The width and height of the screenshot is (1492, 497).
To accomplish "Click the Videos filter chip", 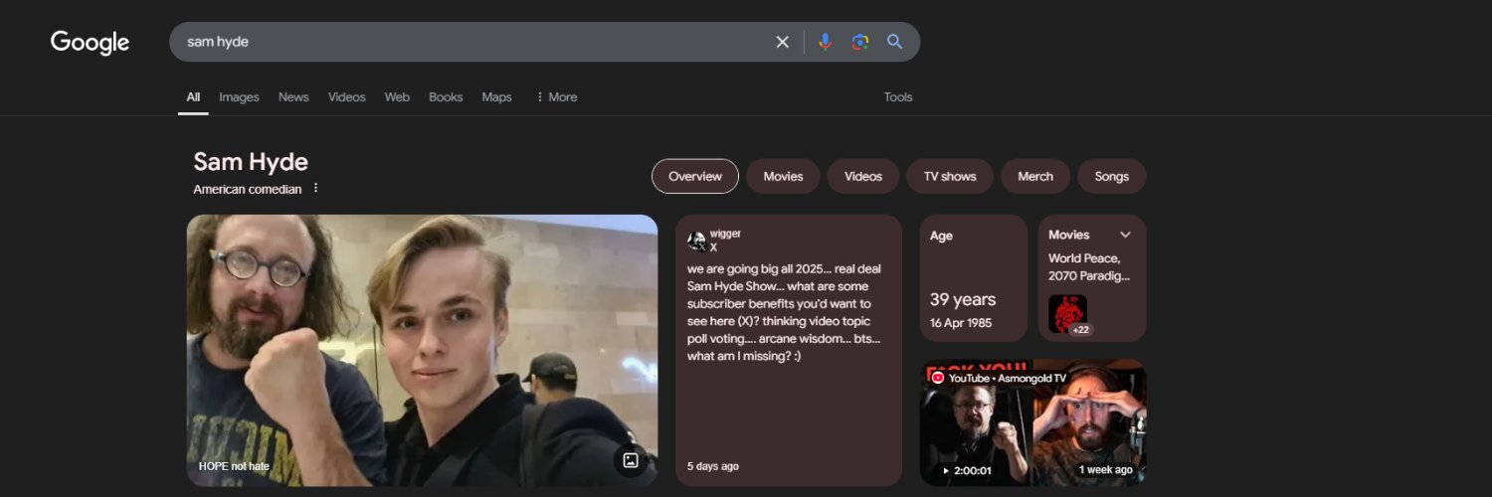I will coord(863,176).
